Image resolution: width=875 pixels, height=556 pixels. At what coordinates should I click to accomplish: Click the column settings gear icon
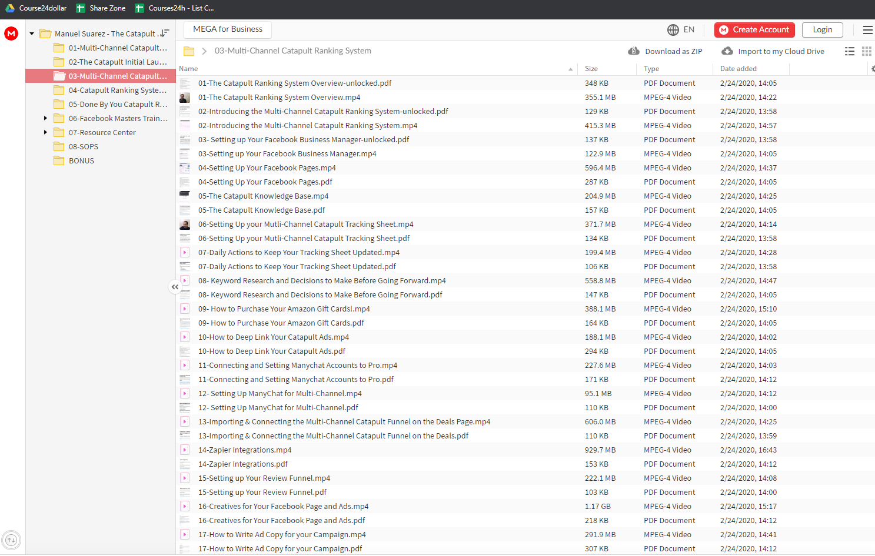point(873,69)
